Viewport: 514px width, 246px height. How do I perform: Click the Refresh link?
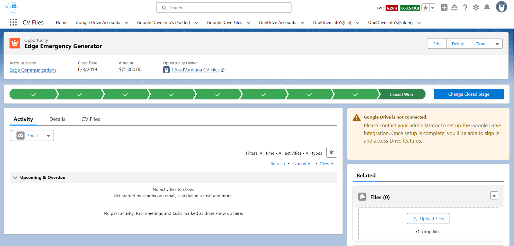(278, 164)
